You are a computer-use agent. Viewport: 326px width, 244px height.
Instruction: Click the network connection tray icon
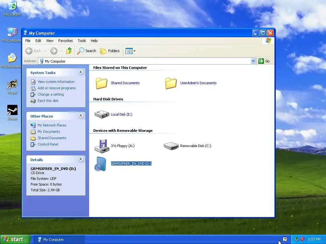[x=296, y=240]
